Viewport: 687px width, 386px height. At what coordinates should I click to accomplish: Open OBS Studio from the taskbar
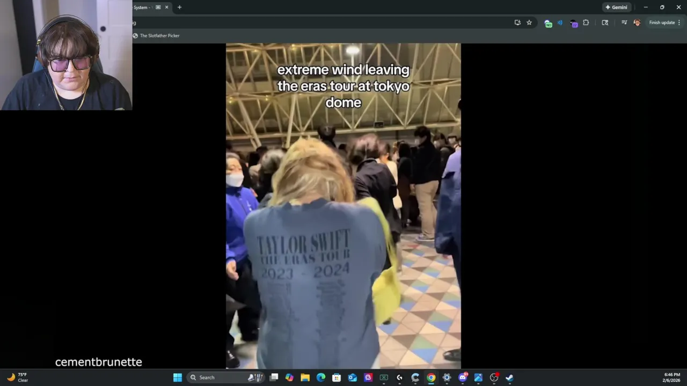click(x=494, y=377)
